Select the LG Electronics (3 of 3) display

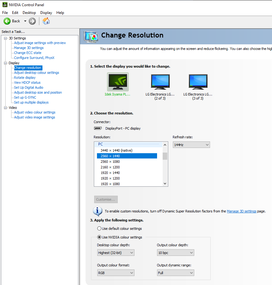(198, 82)
